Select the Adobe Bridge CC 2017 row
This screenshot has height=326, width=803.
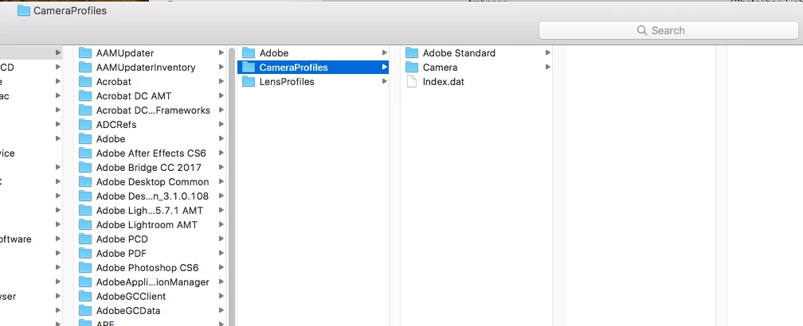(151, 167)
